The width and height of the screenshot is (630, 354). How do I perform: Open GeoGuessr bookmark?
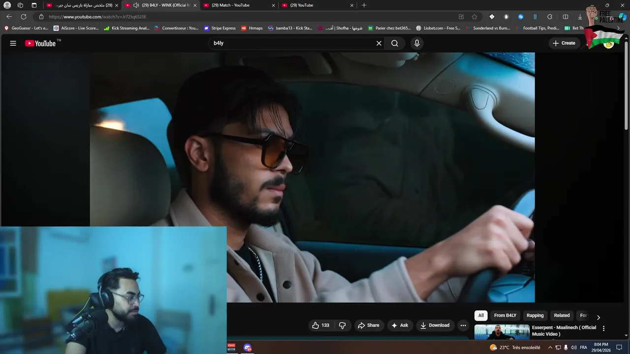(x=27, y=29)
